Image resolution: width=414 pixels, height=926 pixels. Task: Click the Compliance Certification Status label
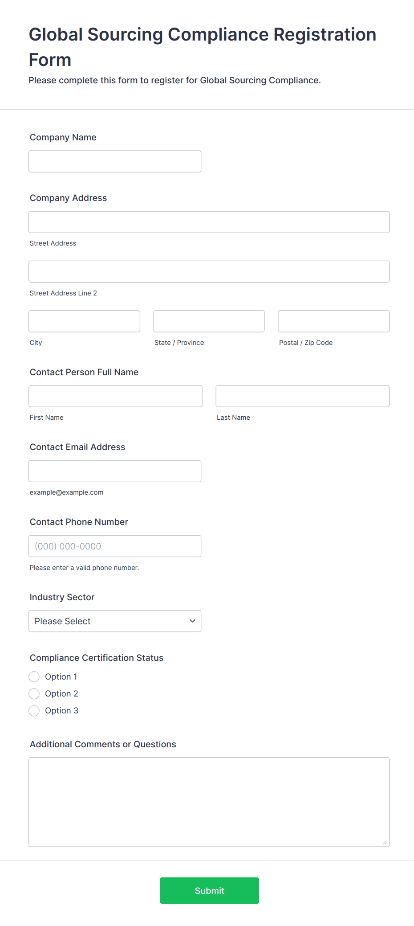(x=97, y=658)
